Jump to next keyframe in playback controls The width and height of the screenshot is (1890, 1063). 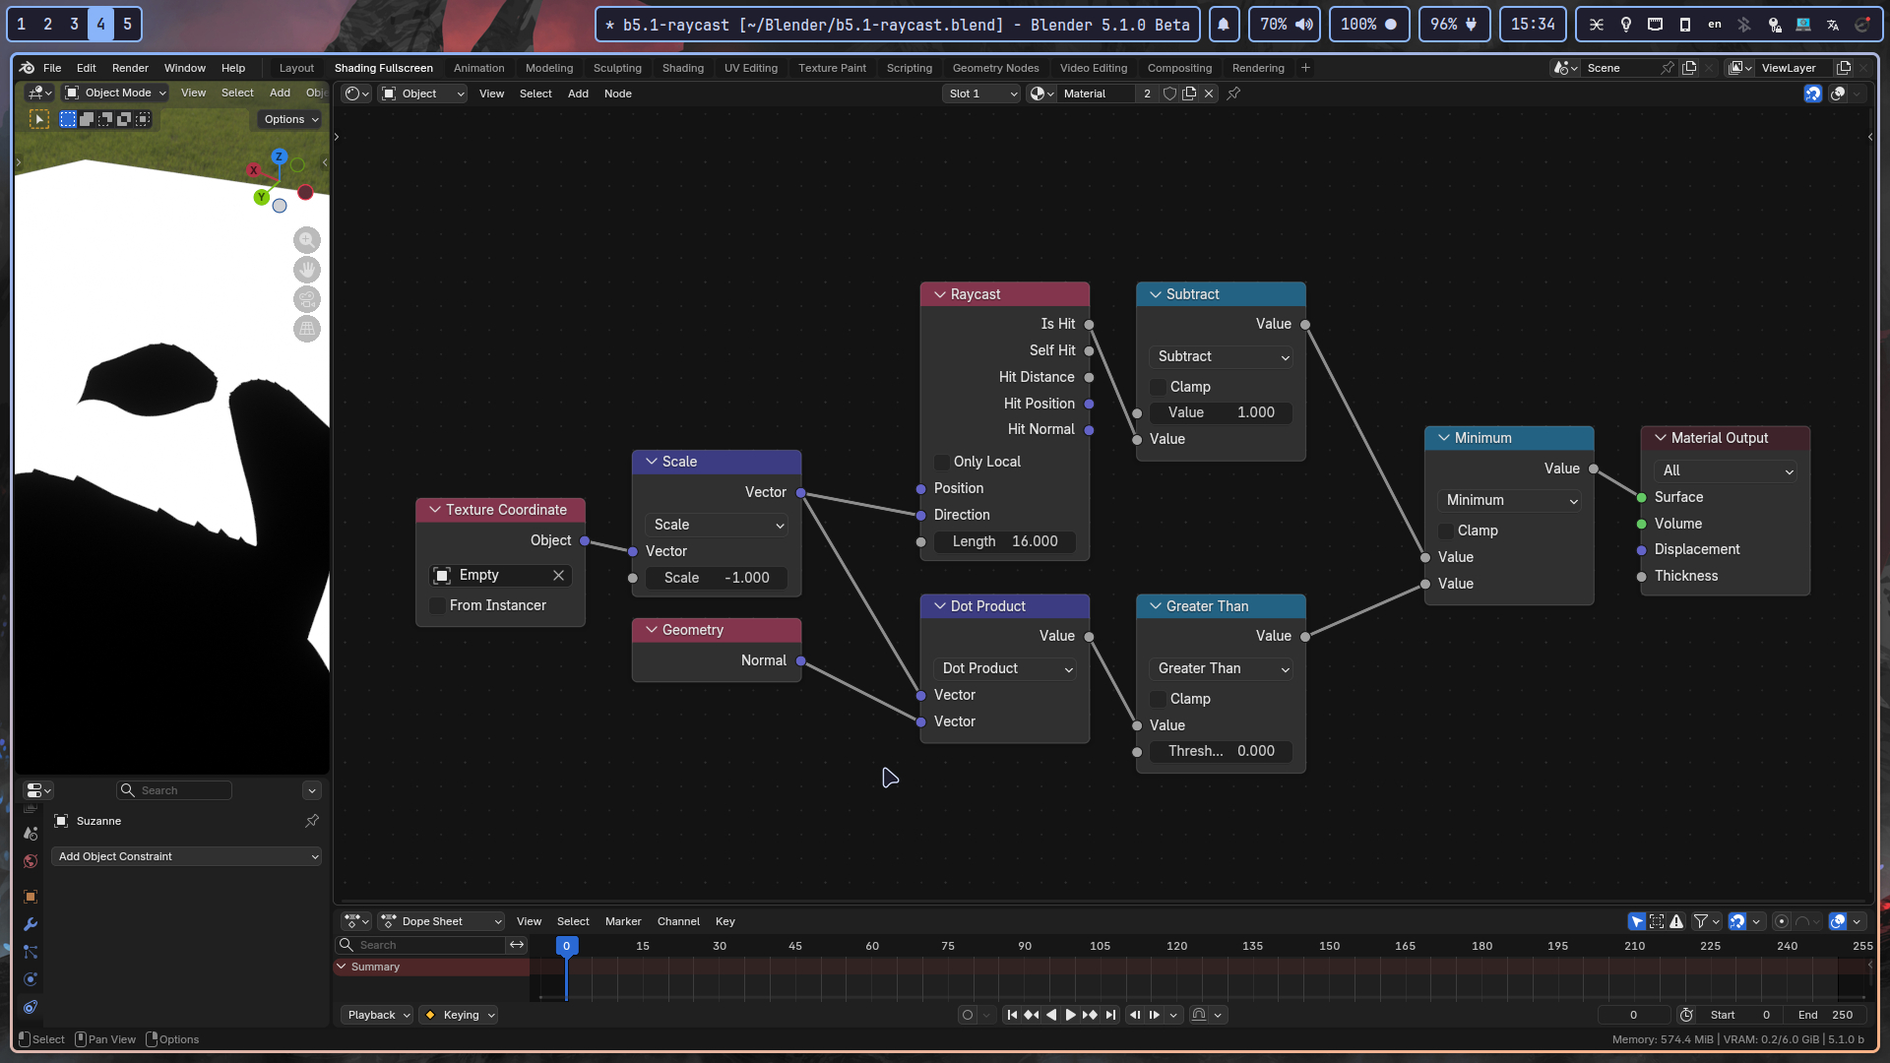coord(1090,1015)
